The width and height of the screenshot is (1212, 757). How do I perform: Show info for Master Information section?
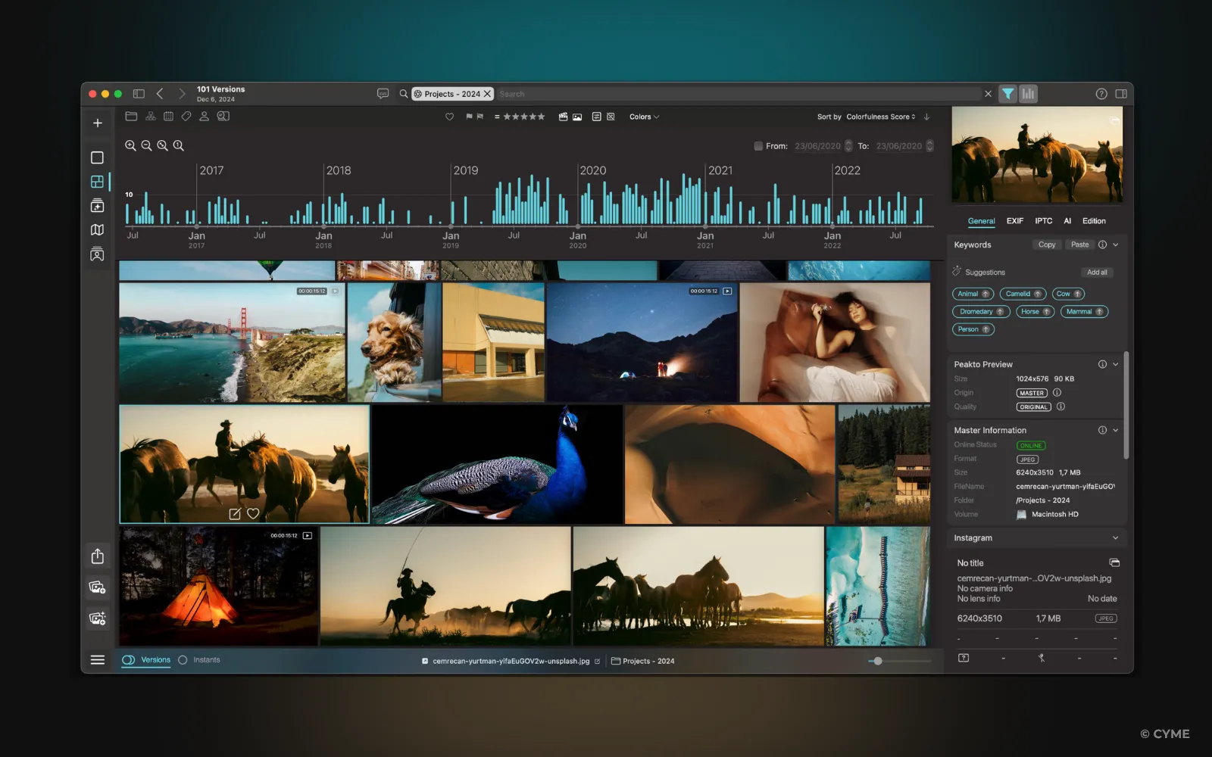[1102, 430]
